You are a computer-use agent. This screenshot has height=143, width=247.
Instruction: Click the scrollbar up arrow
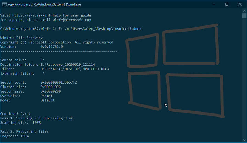[x=244, y=11]
